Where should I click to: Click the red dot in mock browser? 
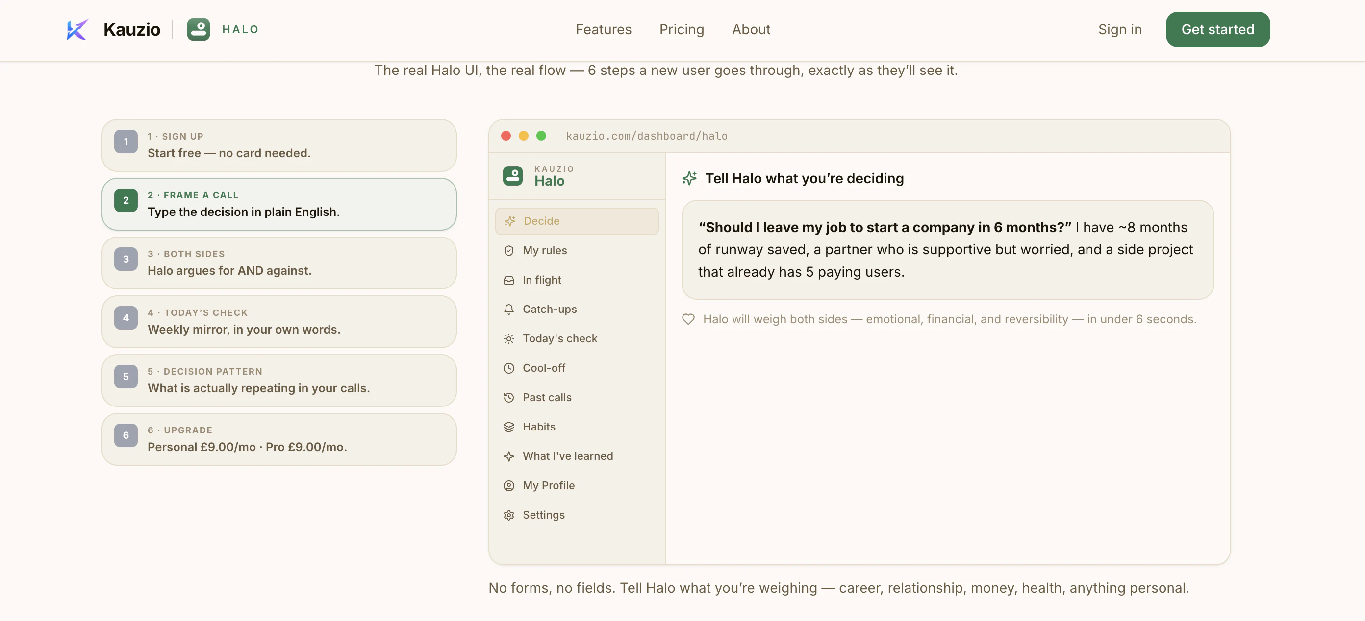[x=506, y=136]
